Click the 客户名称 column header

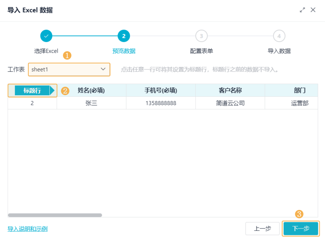[230, 90]
